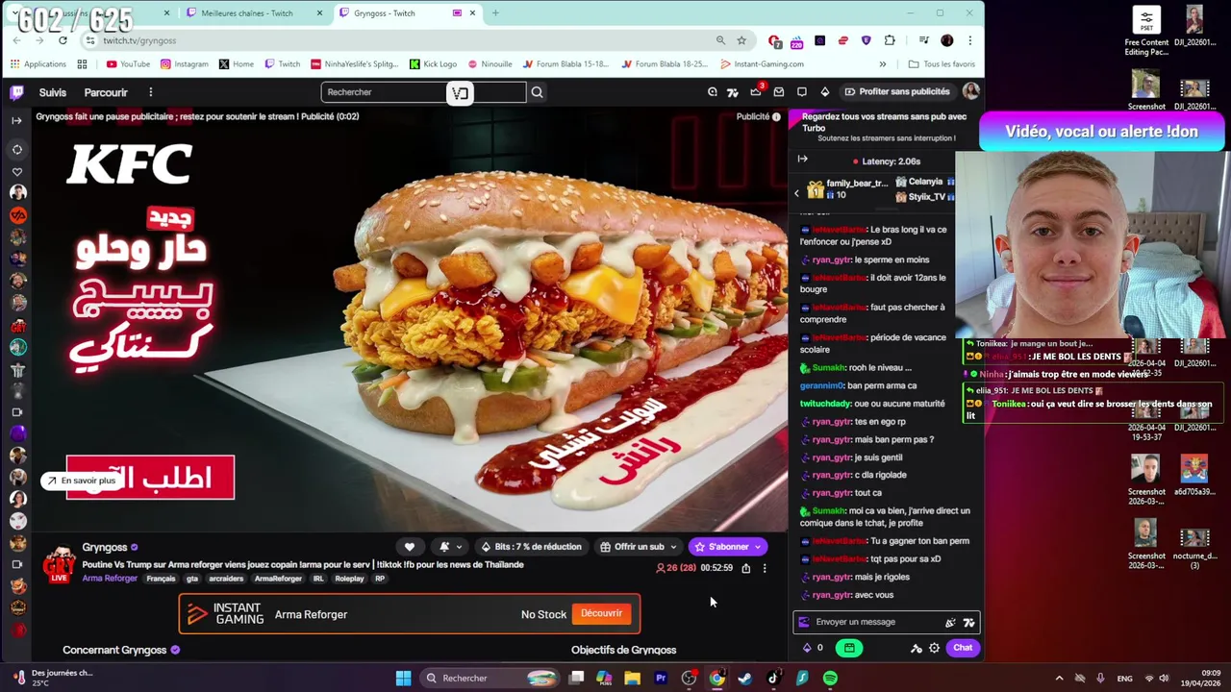Click the Découvrir button in Instant Gaming banner
The image size is (1231, 692).
(x=601, y=613)
